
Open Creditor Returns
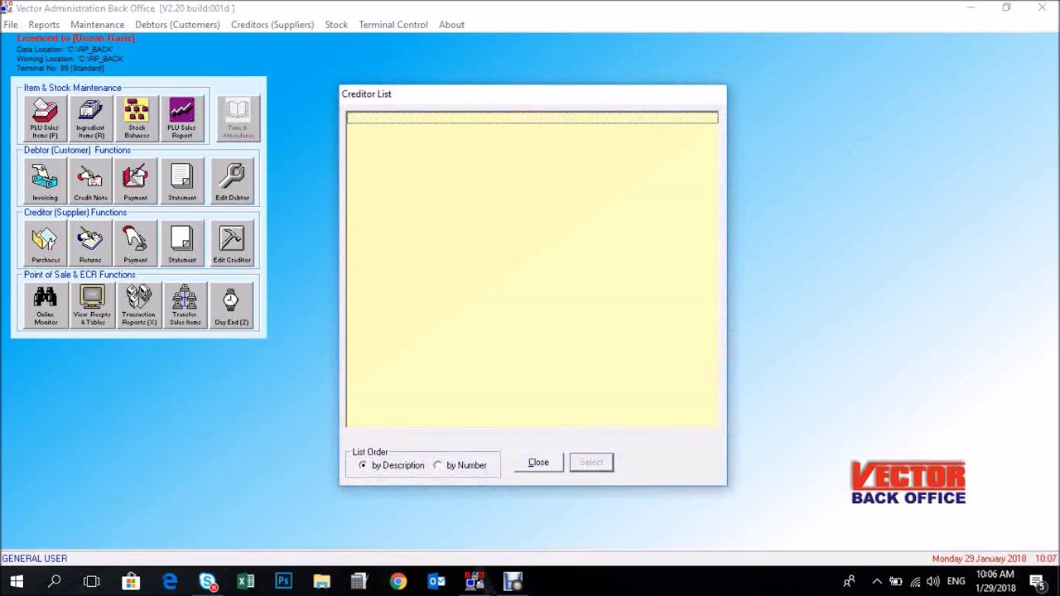[x=90, y=243]
